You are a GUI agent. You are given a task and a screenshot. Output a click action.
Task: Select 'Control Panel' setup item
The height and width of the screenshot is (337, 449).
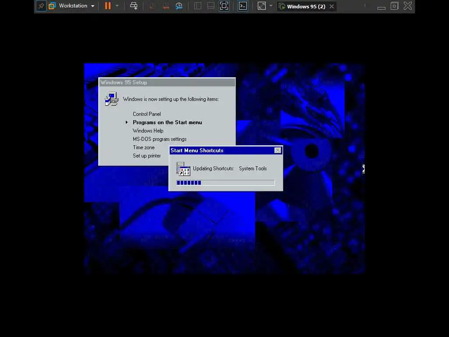[x=146, y=114]
